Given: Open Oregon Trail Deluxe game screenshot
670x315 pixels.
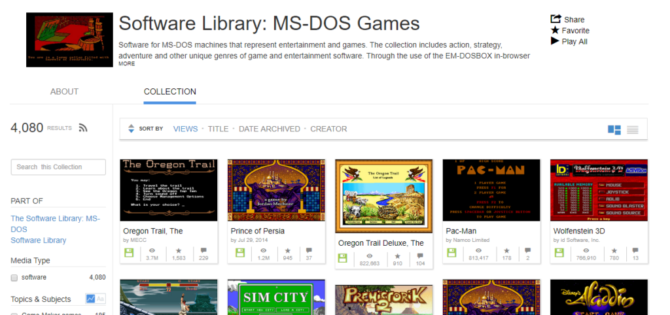Looking at the screenshot, I should click(x=383, y=196).
